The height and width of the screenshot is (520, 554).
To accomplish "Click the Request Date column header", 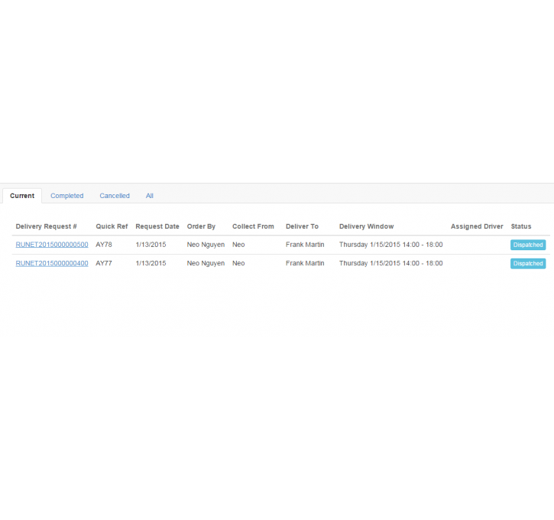I will coord(157,226).
